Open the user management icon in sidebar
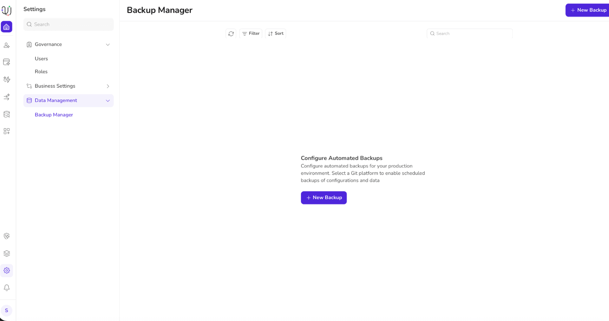 click(6, 45)
